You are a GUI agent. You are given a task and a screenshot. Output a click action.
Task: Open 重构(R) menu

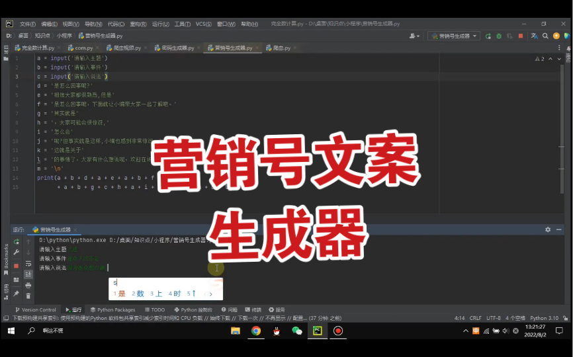click(x=138, y=24)
